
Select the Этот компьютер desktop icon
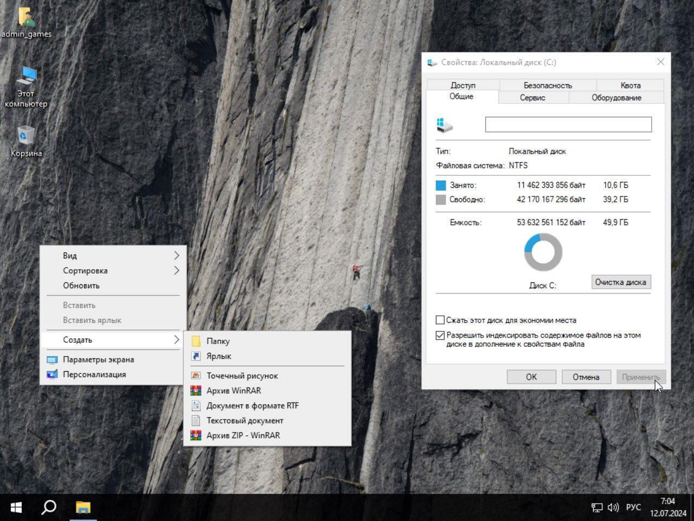point(26,87)
